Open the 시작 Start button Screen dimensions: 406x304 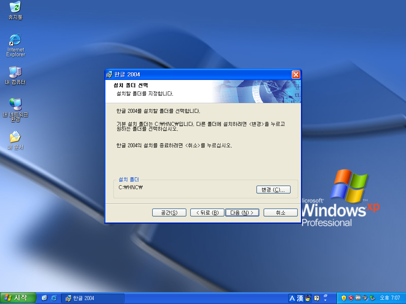(18, 298)
